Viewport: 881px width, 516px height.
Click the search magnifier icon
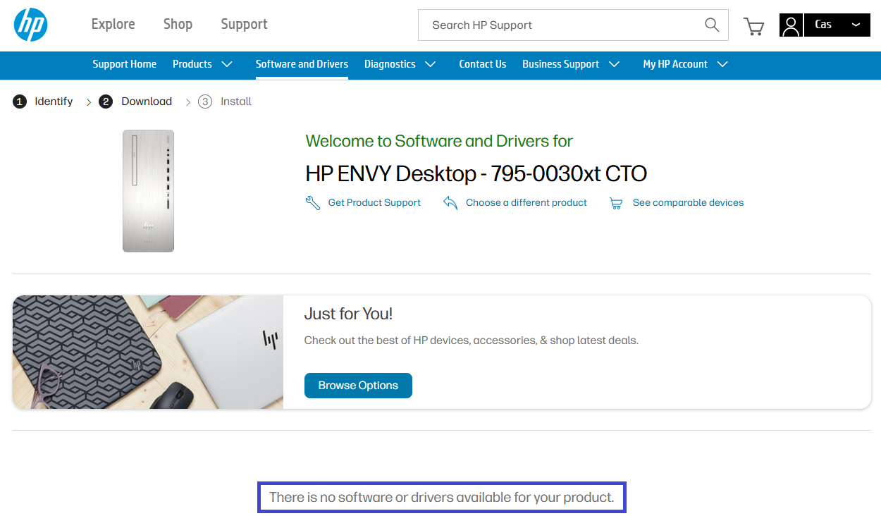[712, 25]
